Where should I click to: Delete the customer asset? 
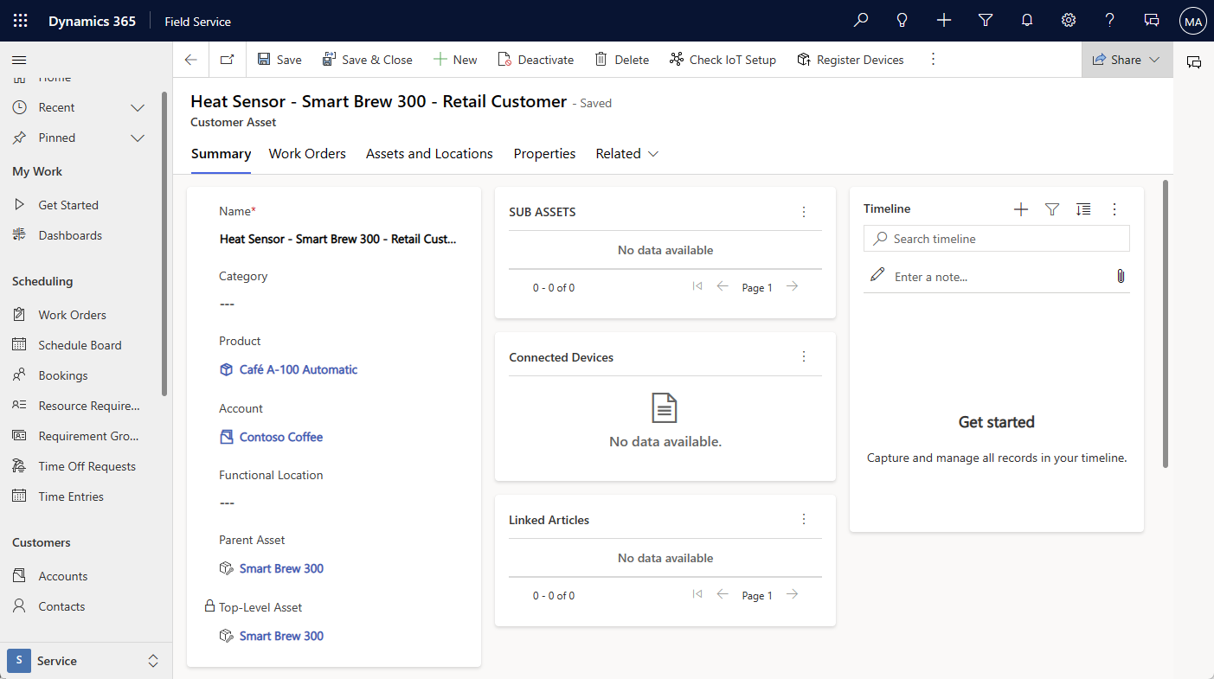(x=621, y=60)
